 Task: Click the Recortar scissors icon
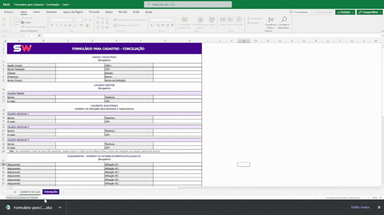point(22,18)
